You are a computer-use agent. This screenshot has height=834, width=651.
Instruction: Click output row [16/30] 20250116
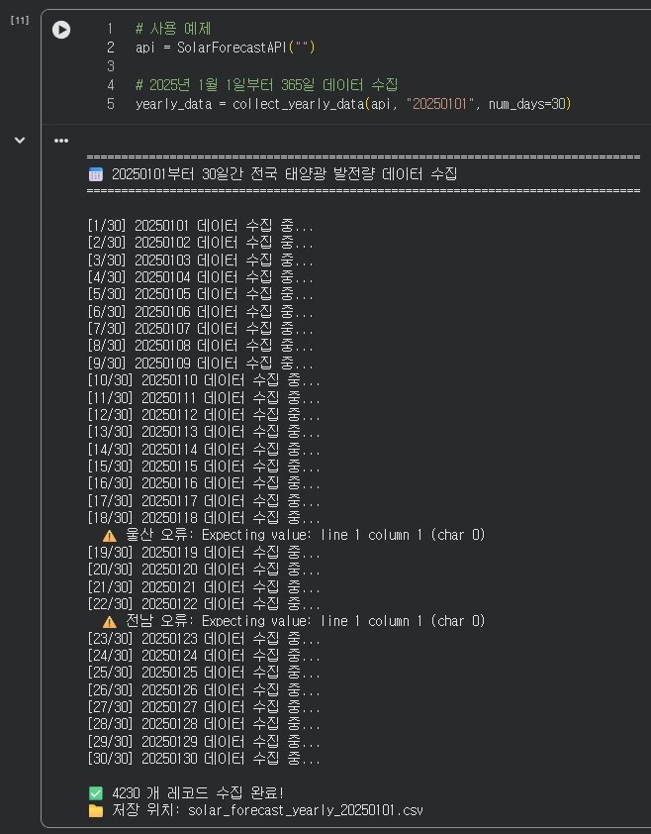click(204, 483)
